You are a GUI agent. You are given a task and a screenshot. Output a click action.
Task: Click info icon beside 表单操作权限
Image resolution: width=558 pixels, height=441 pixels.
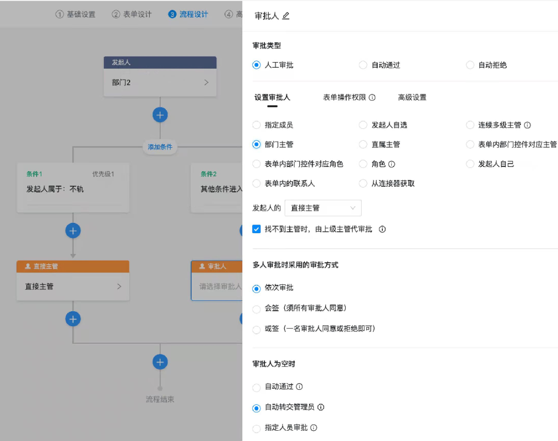tap(372, 97)
